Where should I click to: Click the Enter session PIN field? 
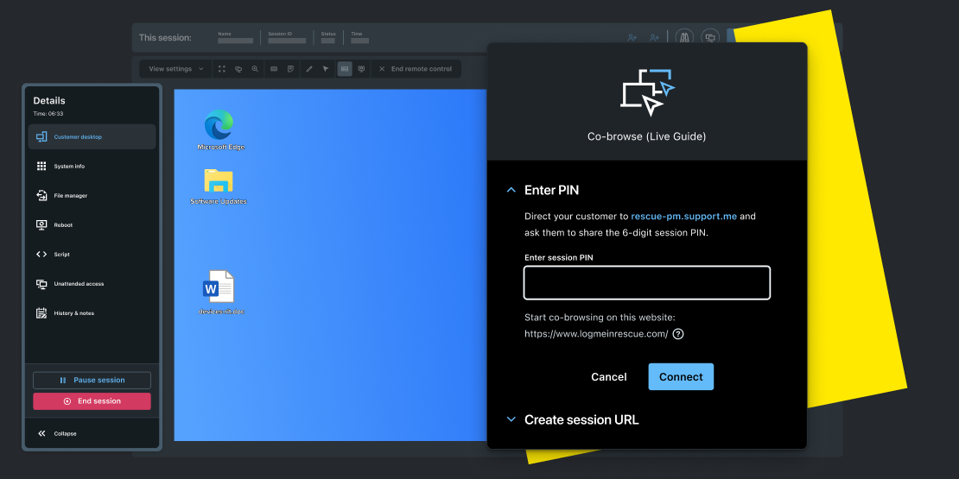click(647, 283)
